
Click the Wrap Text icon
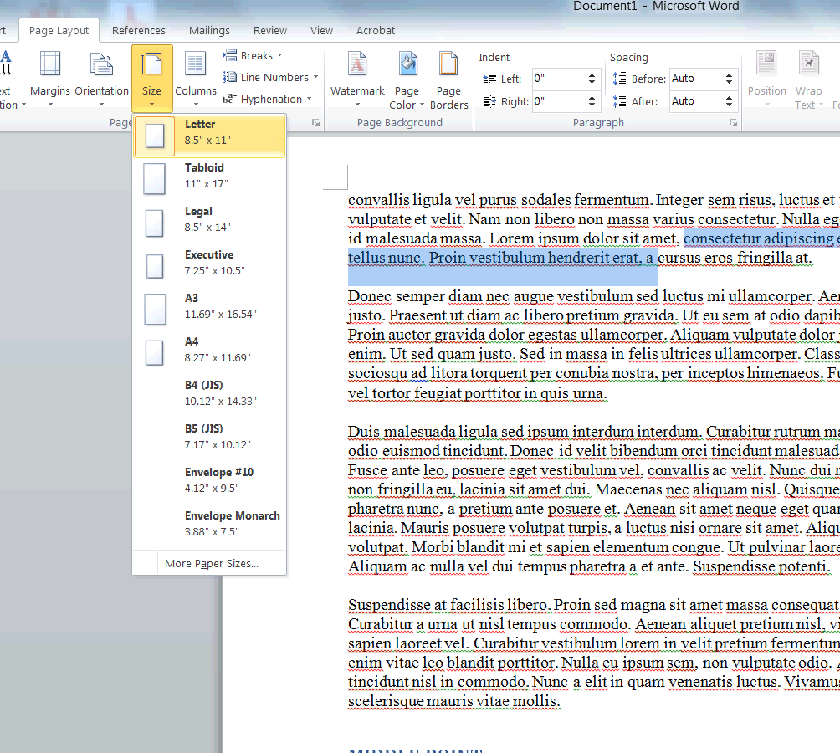(808, 64)
